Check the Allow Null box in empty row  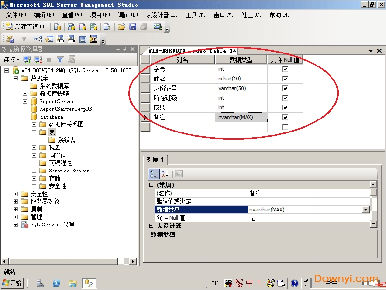285,127
